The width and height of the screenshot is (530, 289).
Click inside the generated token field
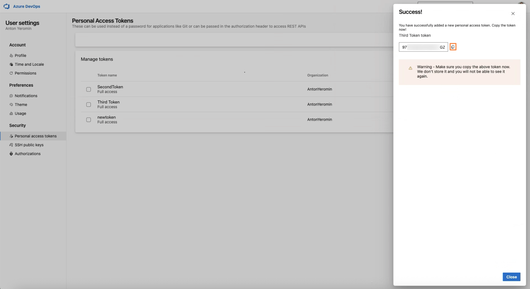(x=423, y=47)
